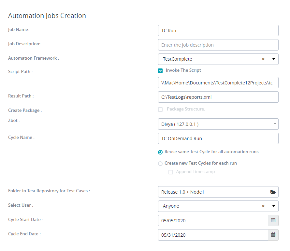
Task: Expand the Select User dropdown arrow
Action: (273, 206)
